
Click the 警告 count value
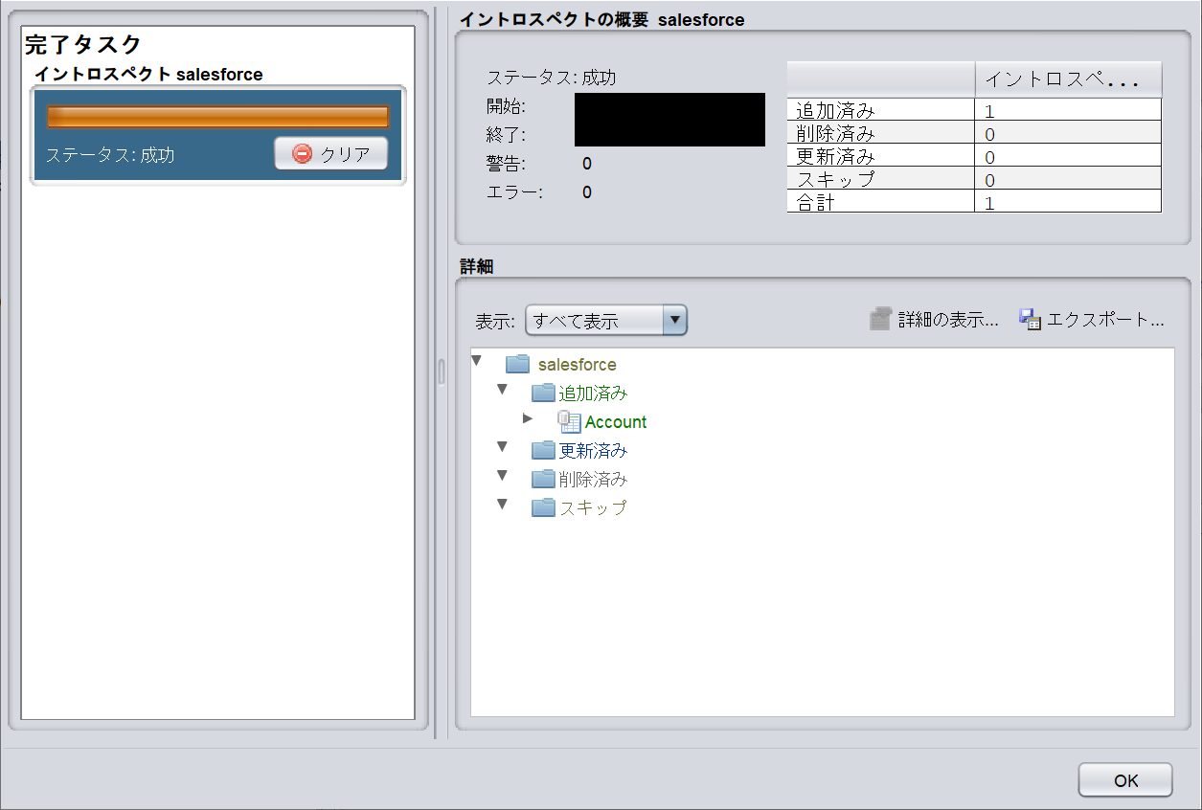tap(587, 164)
